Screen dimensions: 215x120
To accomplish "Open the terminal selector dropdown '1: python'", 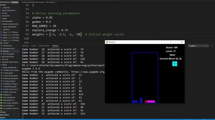I will 198,46.
